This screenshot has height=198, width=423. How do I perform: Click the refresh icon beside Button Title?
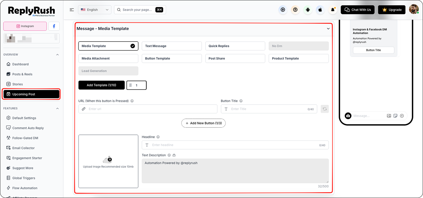coord(325,109)
